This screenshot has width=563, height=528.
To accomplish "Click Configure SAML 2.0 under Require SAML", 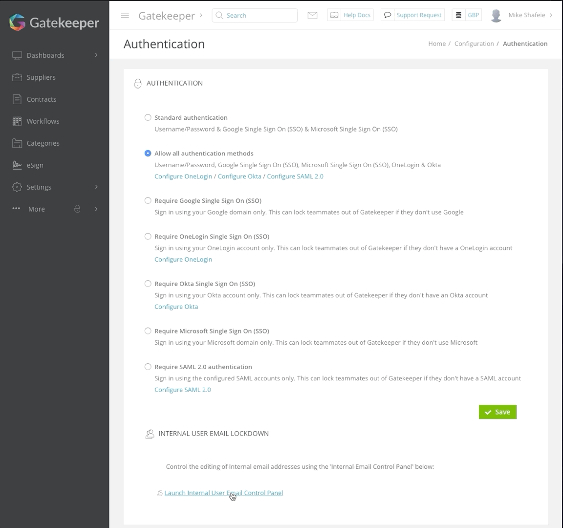I will tap(183, 390).
